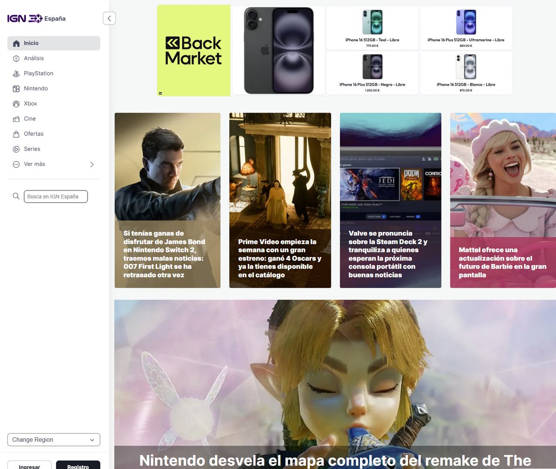This screenshot has width=556, height=469.
Task: Focus the Busca en IGN España search field
Action: 56,196
